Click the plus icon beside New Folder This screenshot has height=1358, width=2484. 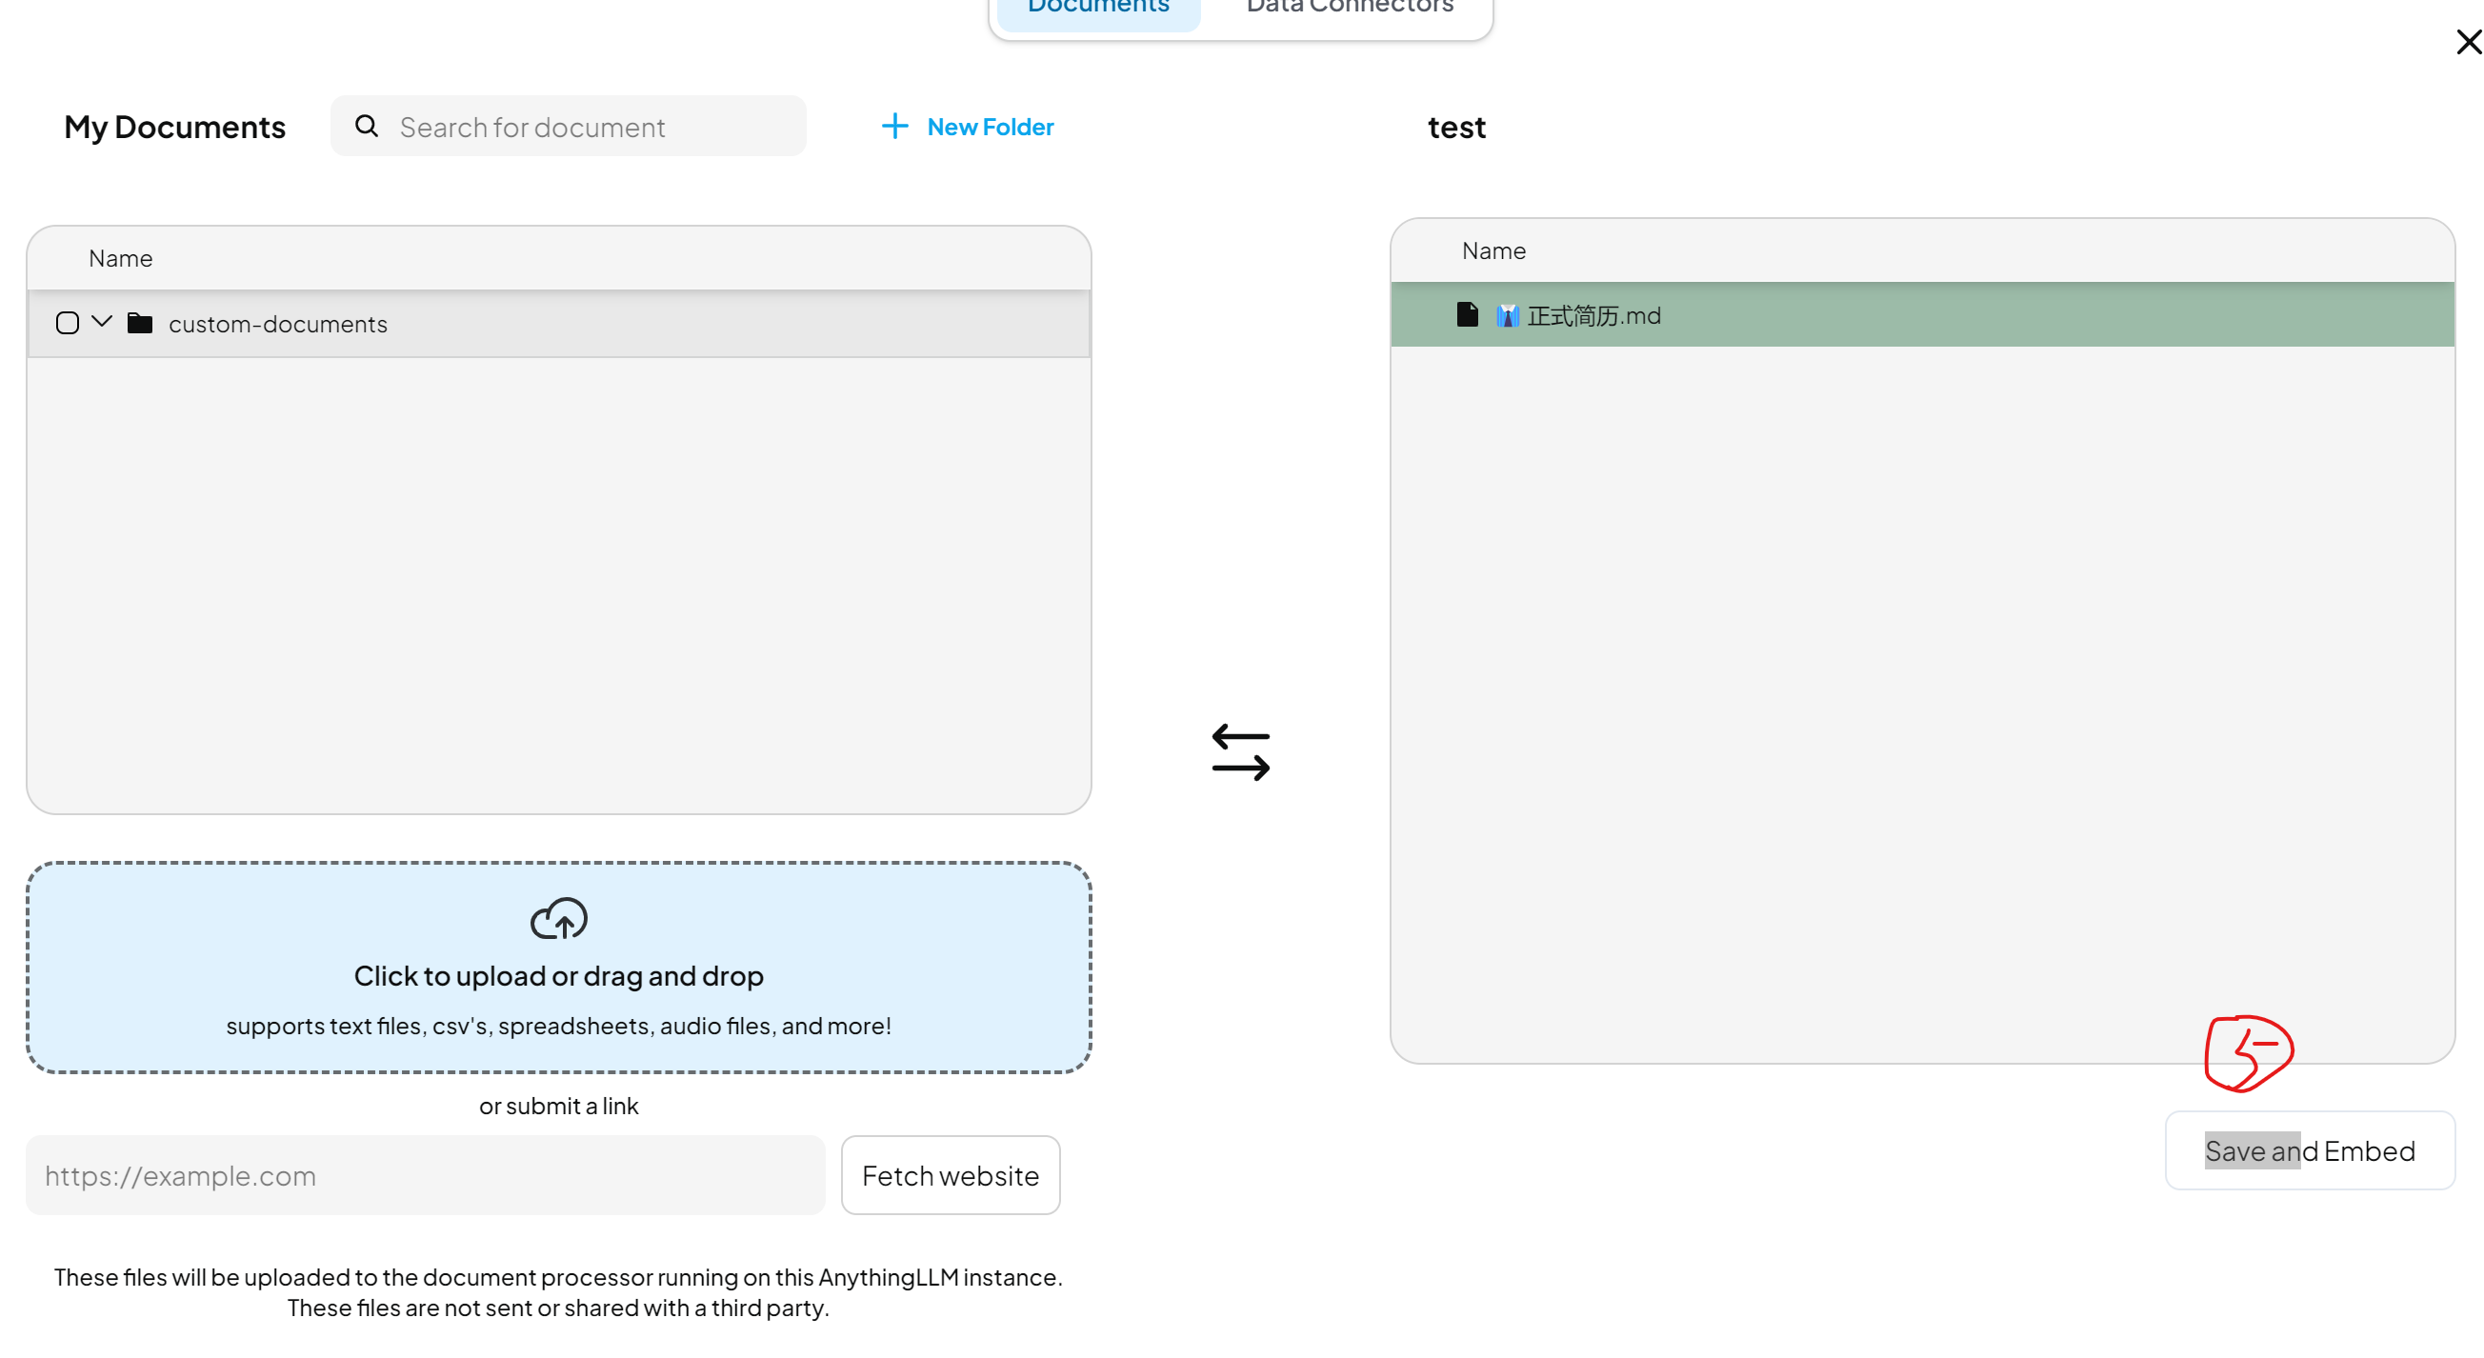tap(894, 127)
